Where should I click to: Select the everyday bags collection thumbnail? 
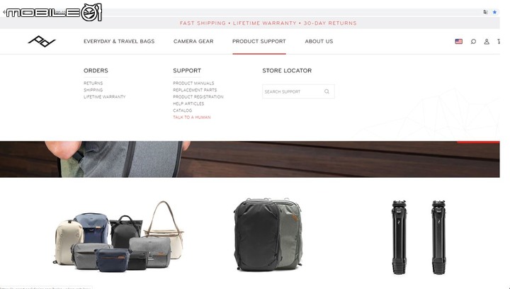click(119, 237)
